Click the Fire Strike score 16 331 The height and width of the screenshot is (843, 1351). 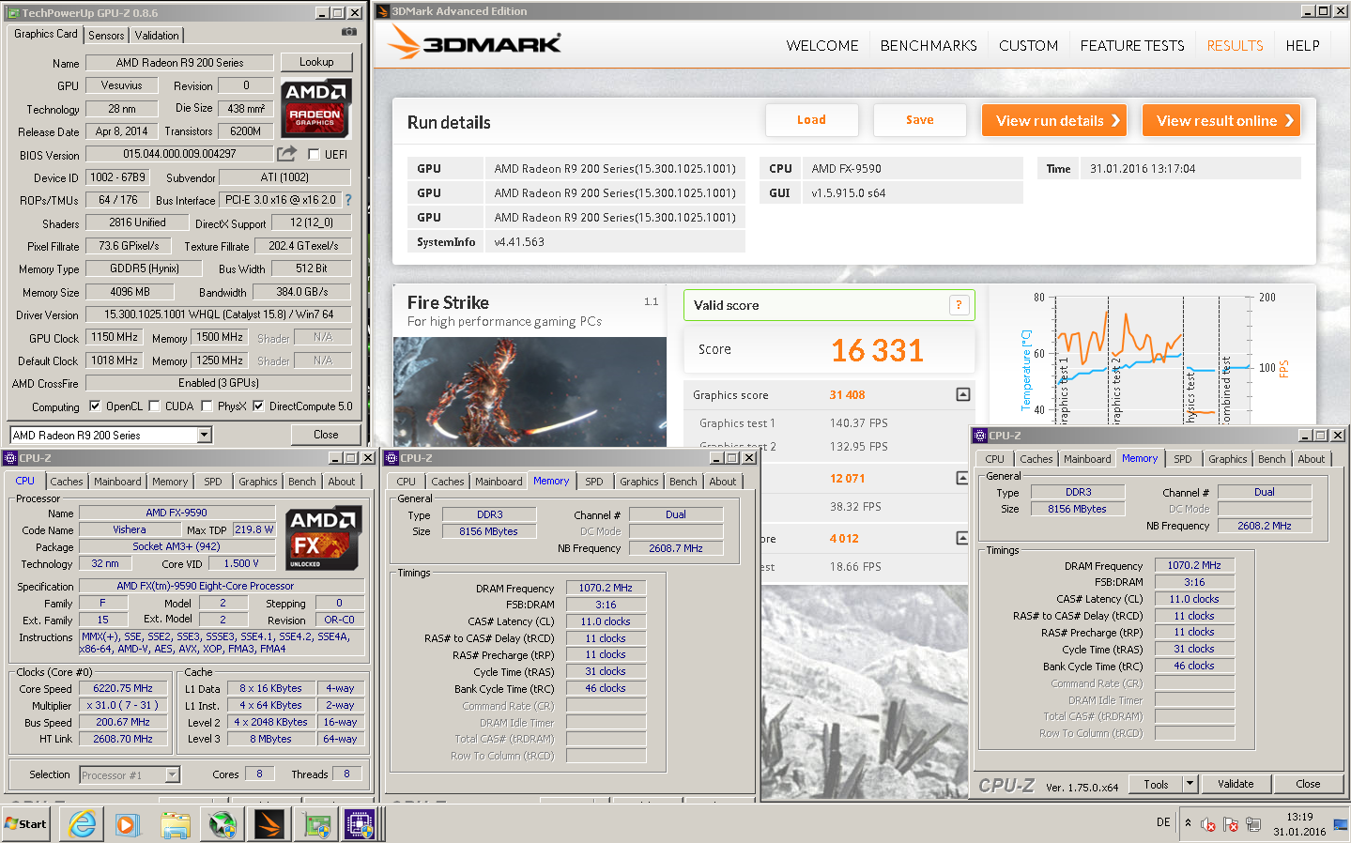877,350
